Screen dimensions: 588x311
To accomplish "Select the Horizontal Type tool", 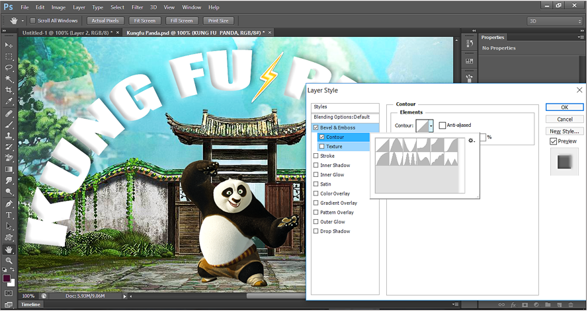I will 9,215.
